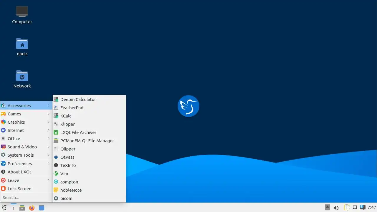Launch the QtPass password manager
This screenshot has height=212, width=377.
pos(89,157)
